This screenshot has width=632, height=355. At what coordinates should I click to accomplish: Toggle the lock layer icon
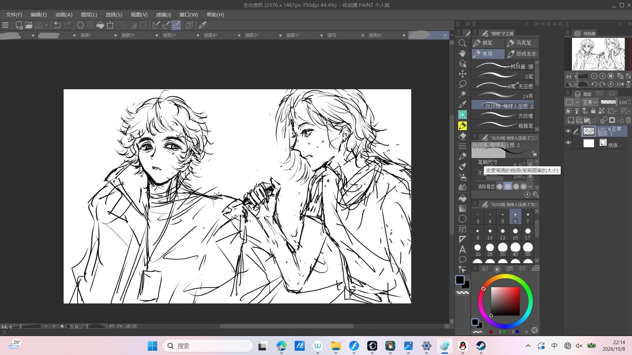(x=593, y=111)
